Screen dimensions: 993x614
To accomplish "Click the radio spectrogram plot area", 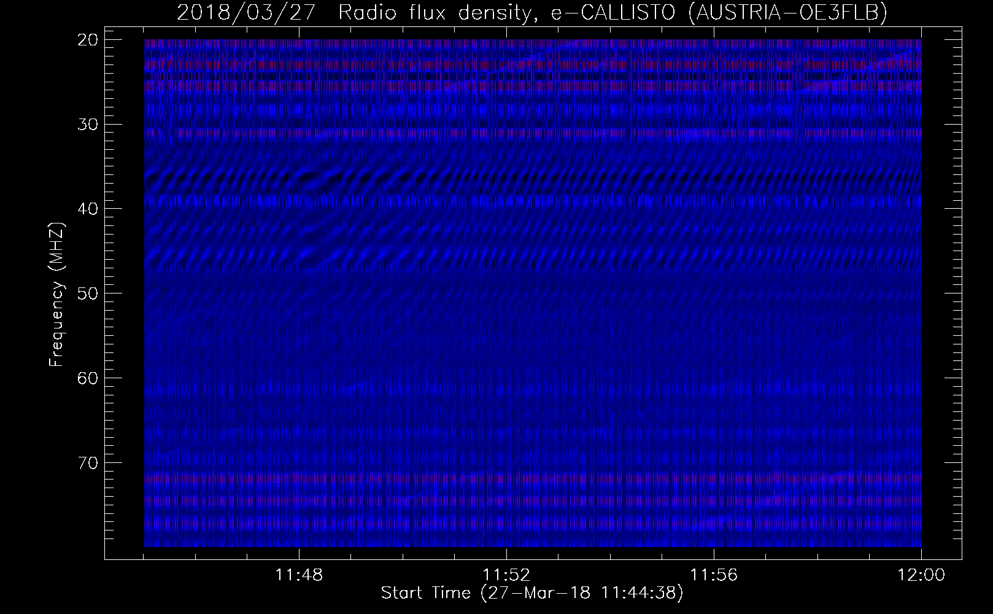I will pyautogui.click(x=533, y=293).
